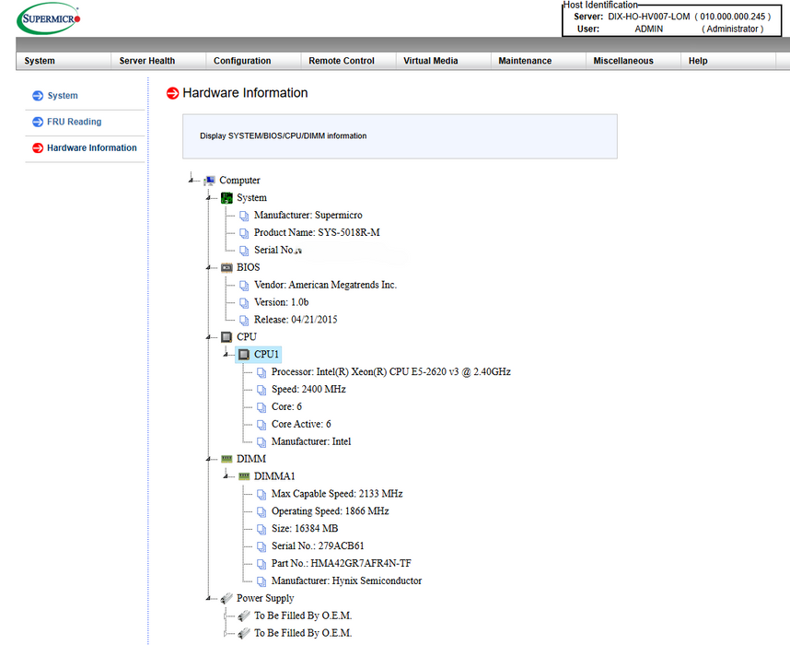Viewport: 790px width, 645px height.
Task: Click the Computer tree node icon
Action: (210, 180)
